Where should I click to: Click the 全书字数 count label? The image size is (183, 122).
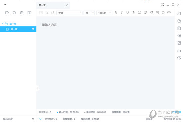point(51,119)
